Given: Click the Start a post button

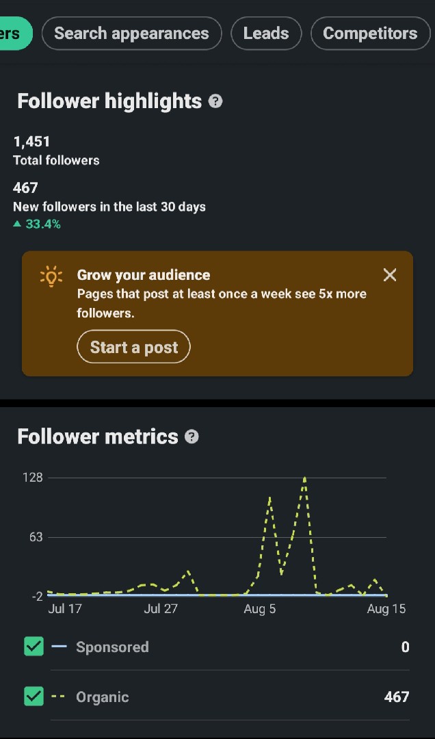Looking at the screenshot, I should [134, 347].
